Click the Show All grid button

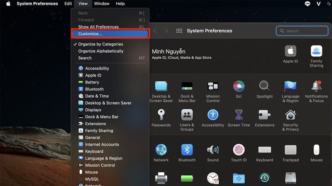(179, 31)
